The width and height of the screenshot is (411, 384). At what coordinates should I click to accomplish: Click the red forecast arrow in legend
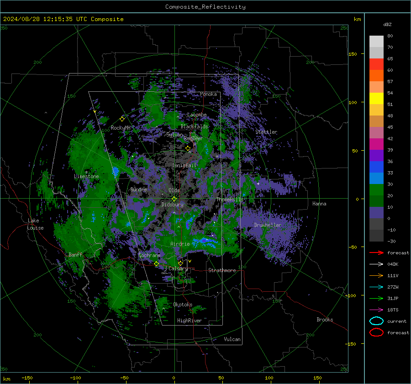tap(376, 252)
